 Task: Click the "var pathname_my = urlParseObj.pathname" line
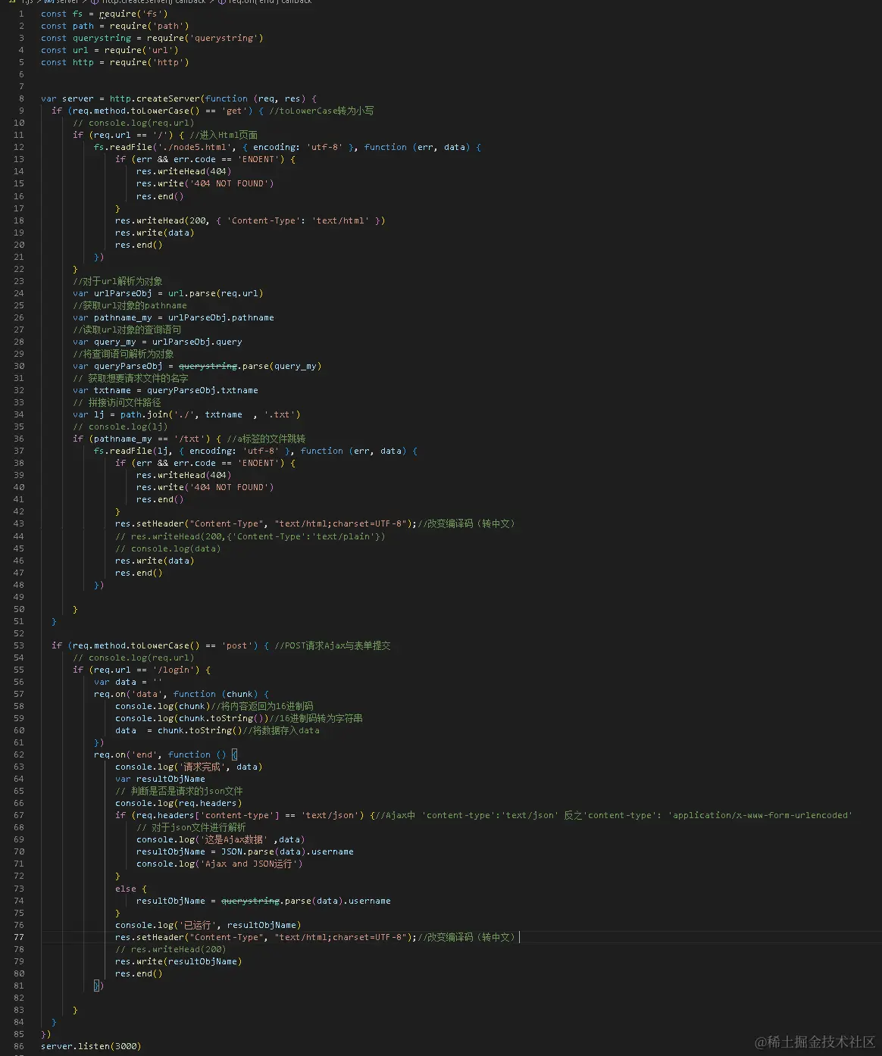pyautogui.click(x=174, y=317)
